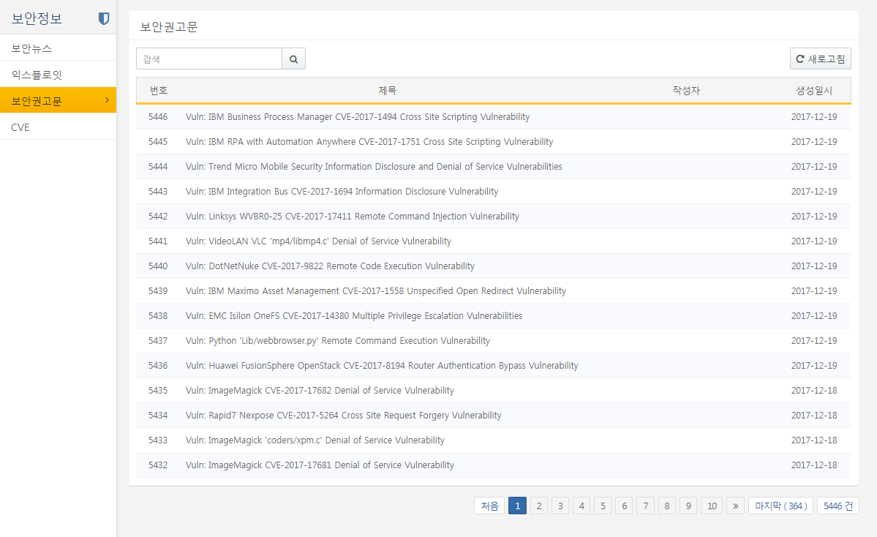Click the shield icon beside 보안정보

pos(103,18)
